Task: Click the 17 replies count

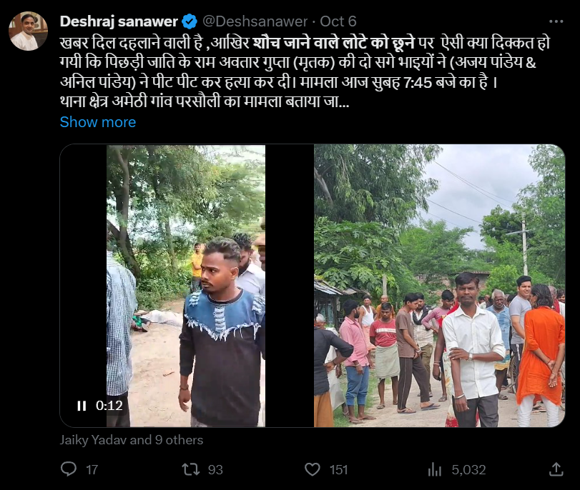Action: point(92,469)
